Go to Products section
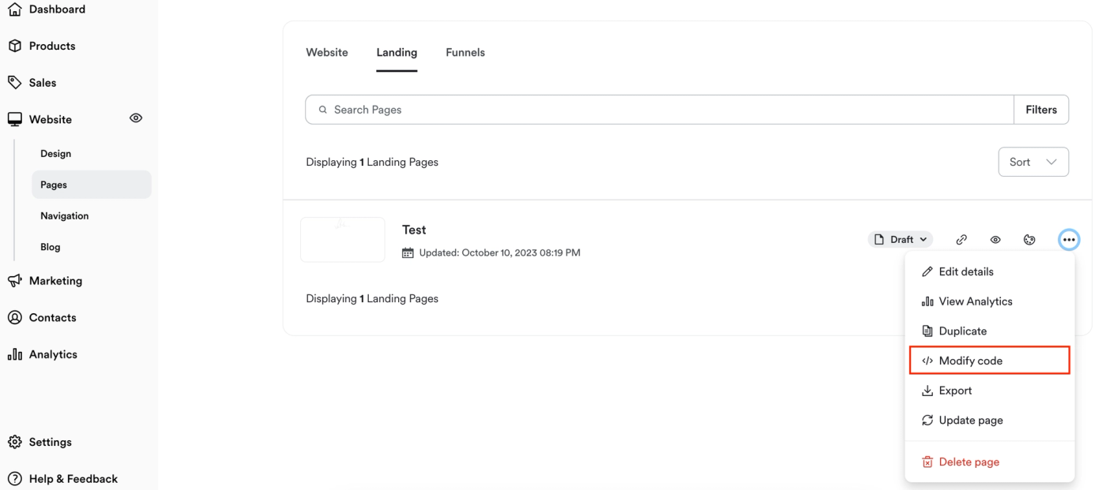Screen dimensions: 1106x490 click(52, 46)
